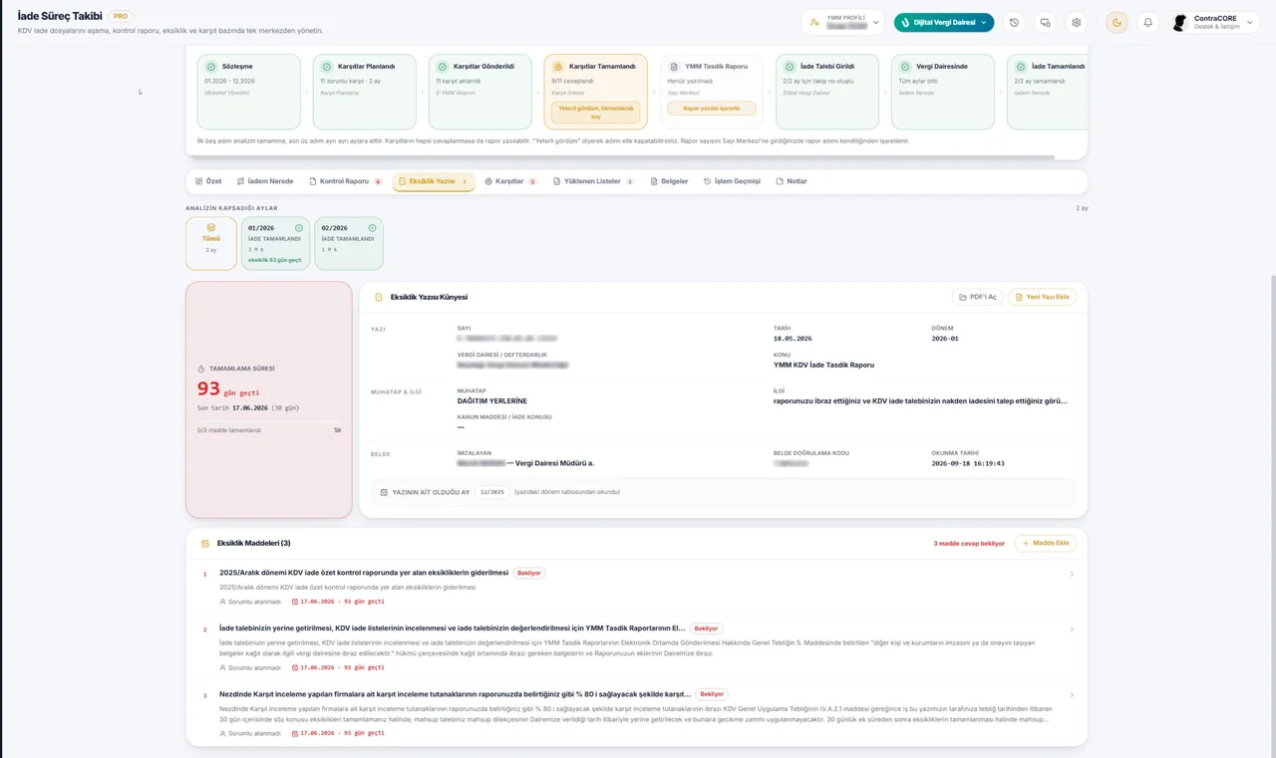Open the notifications bell
The height and width of the screenshot is (758, 1276).
click(x=1147, y=22)
